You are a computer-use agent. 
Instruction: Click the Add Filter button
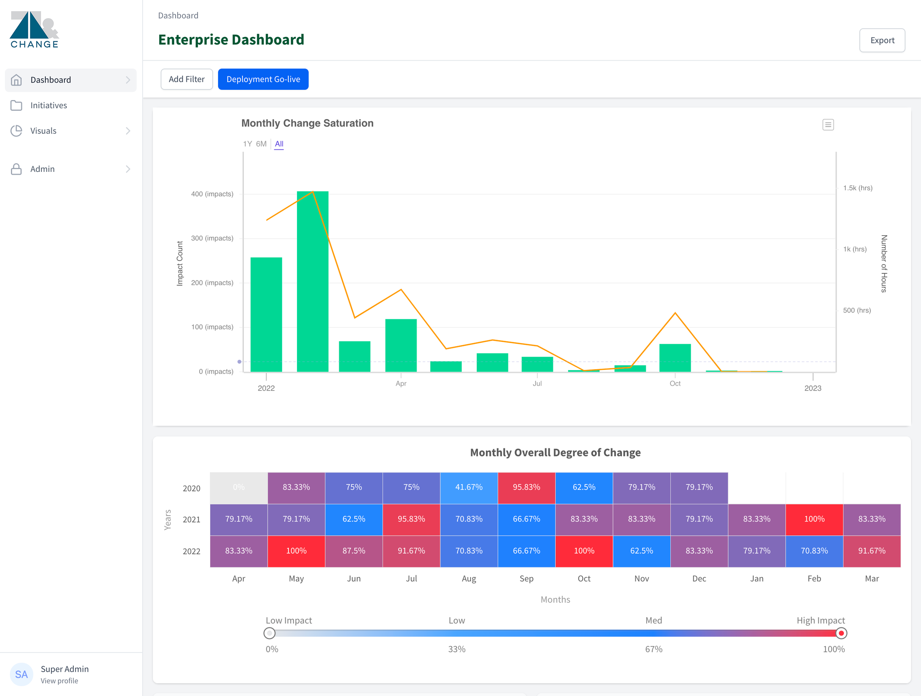pos(186,79)
